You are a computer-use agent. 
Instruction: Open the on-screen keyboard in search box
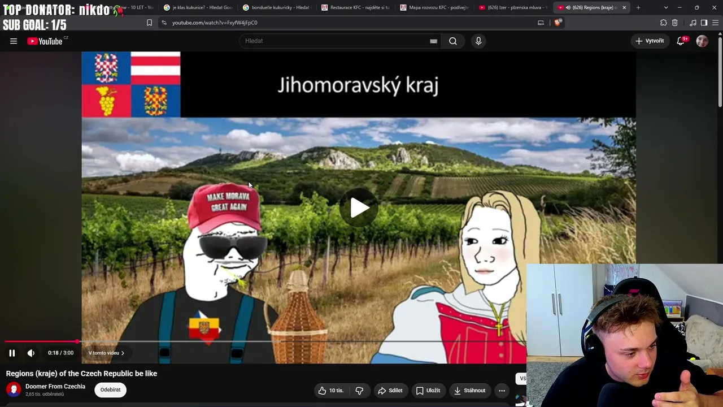point(433,41)
